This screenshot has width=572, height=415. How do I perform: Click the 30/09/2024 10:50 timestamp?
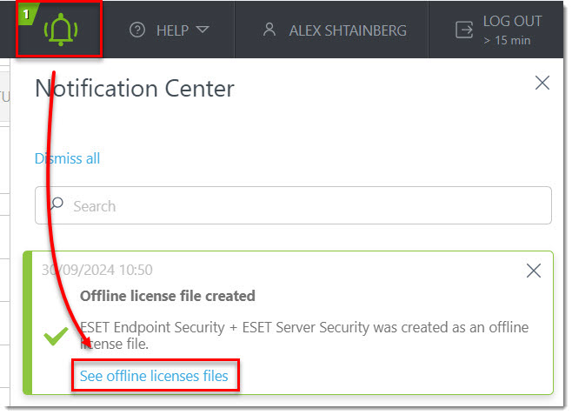(x=97, y=270)
